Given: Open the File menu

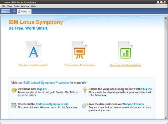Looking at the screenshot, I should [3, 6].
